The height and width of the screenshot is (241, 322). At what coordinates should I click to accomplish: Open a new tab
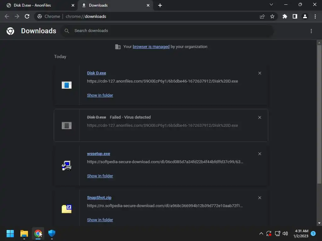pos(160,5)
